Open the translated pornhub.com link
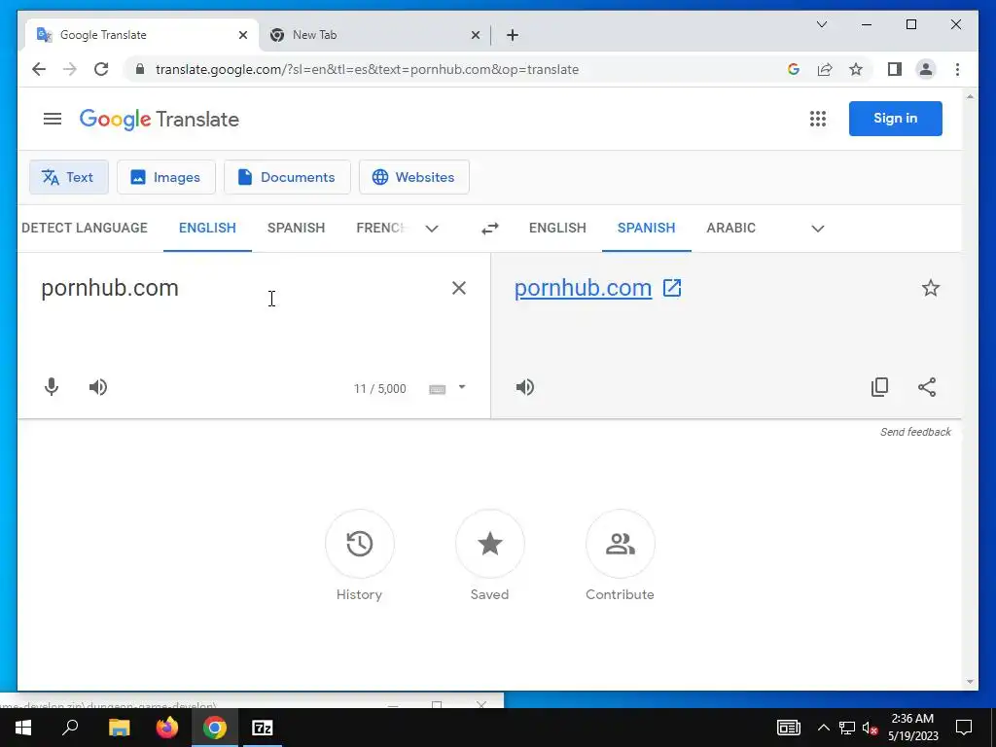 pos(584,288)
